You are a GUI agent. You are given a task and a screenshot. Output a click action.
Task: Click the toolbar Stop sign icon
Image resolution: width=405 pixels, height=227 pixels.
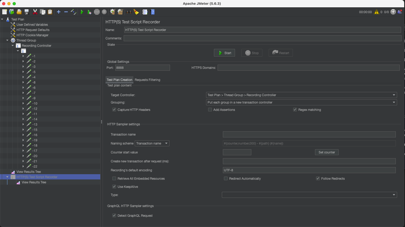coord(97,12)
